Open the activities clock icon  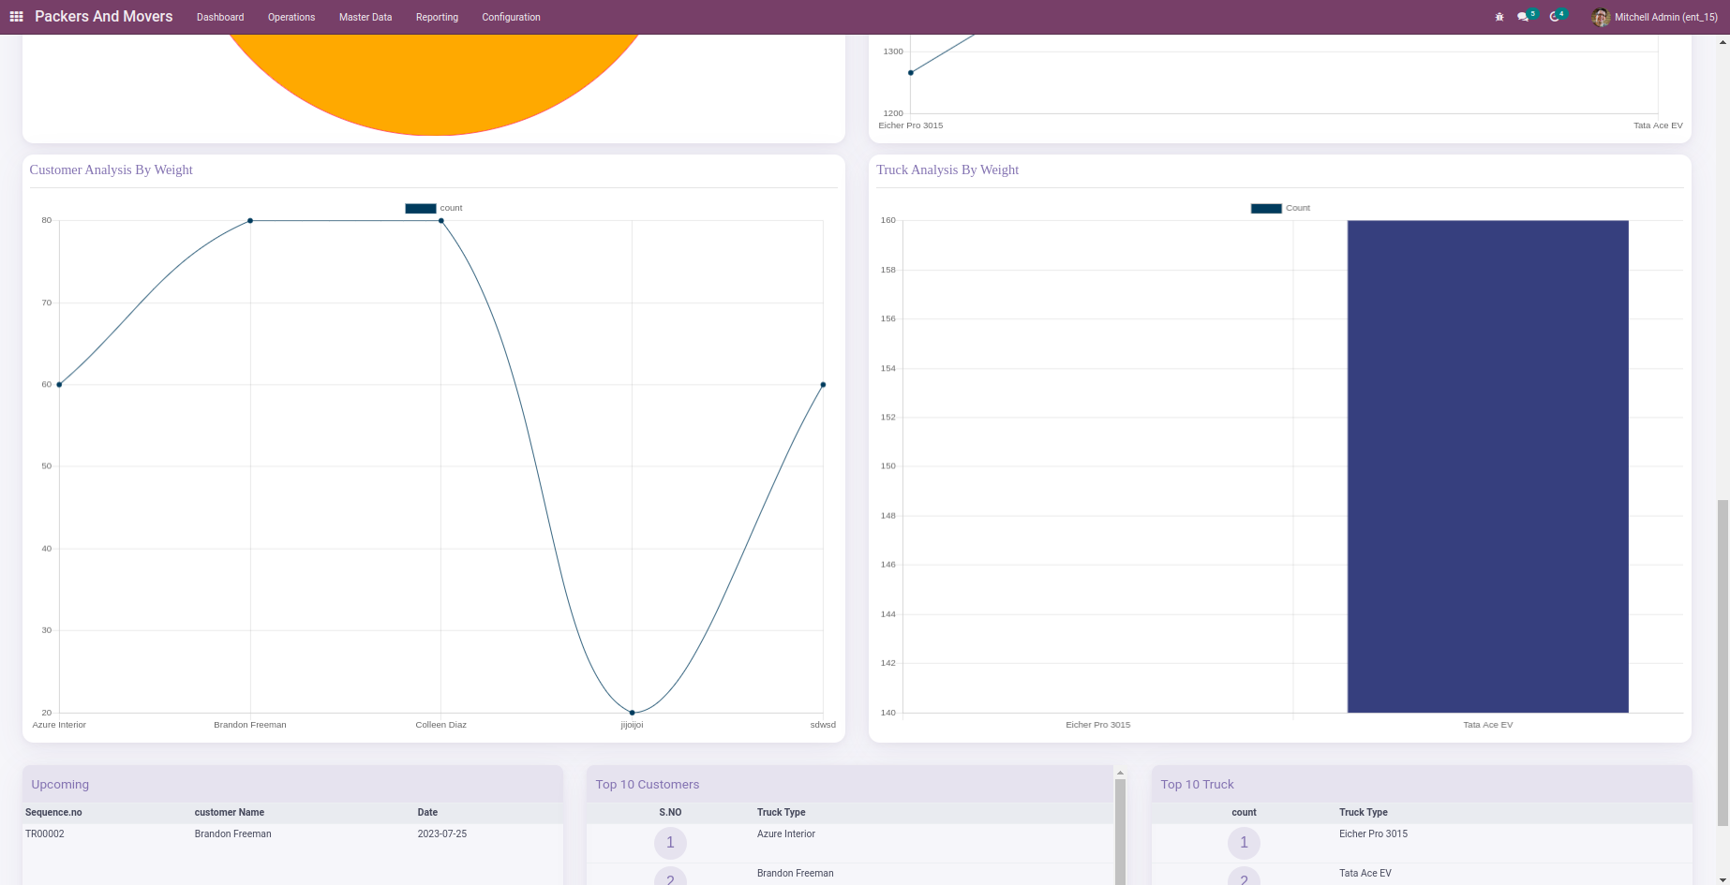[x=1556, y=17]
